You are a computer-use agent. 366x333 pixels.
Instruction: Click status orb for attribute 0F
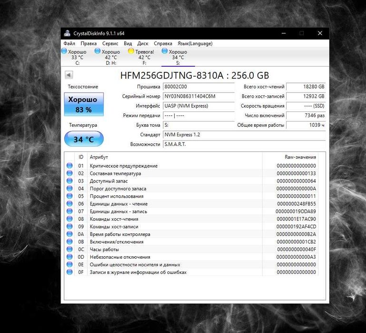(x=69, y=272)
